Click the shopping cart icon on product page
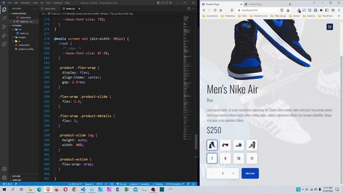Image resolution: width=343 pixels, height=193 pixels. [x=330, y=27]
